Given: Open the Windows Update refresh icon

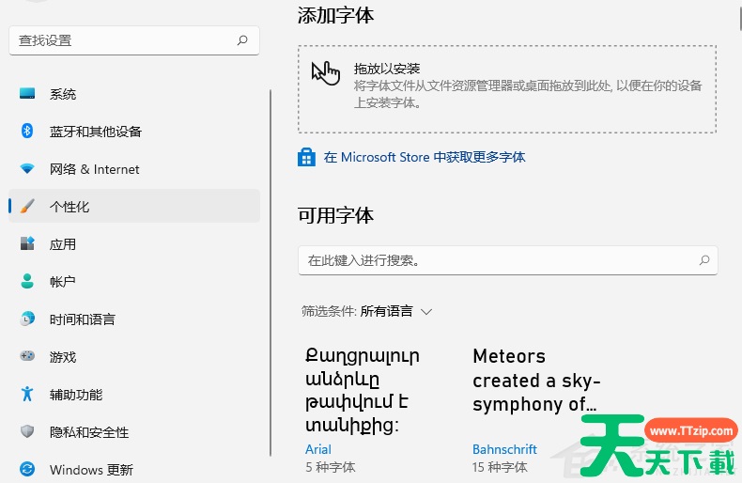Looking at the screenshot, I should click(27, 469).
